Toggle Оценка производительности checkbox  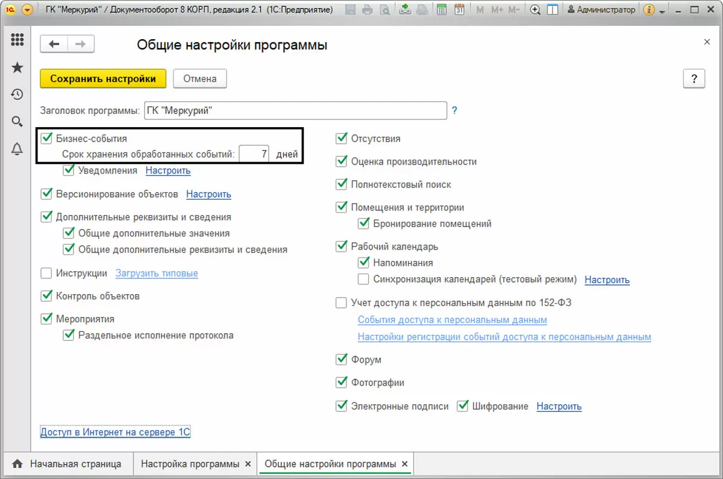pos(342,161)
